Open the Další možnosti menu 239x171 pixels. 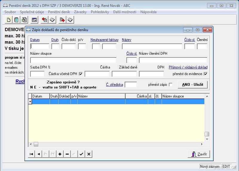125,12
